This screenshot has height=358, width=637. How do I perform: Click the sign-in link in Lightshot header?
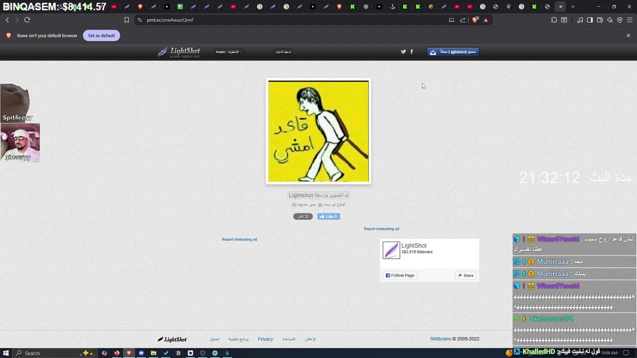[x=283, y=52]
